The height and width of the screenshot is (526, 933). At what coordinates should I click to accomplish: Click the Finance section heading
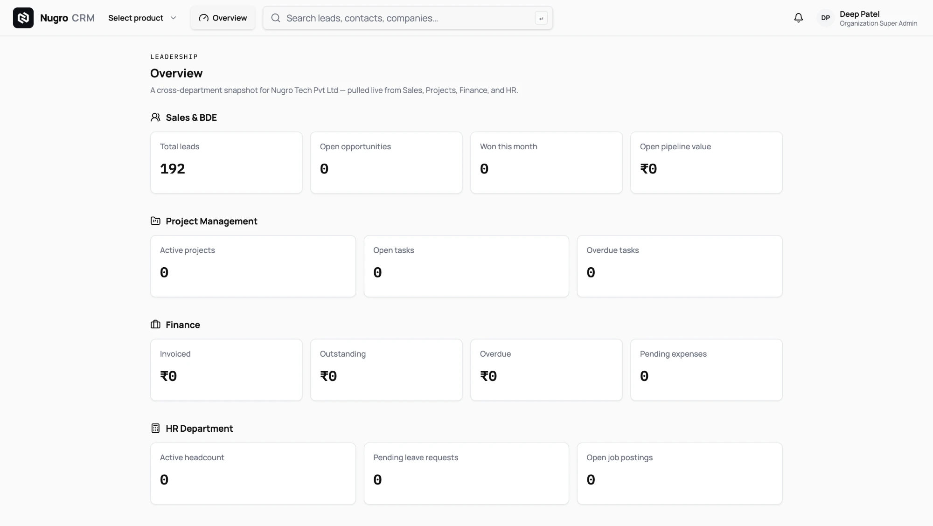point(183,325)
